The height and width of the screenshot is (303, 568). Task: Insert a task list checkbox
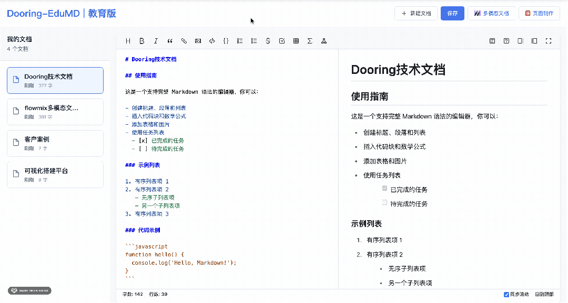coord(282,41)
